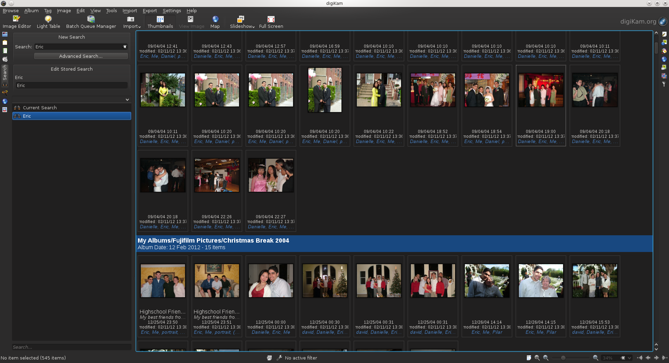Image resolution: width=669 pixels, height=363 pixels.
Task: Click the bottom Search... filter field
Action: click(72, 347)
